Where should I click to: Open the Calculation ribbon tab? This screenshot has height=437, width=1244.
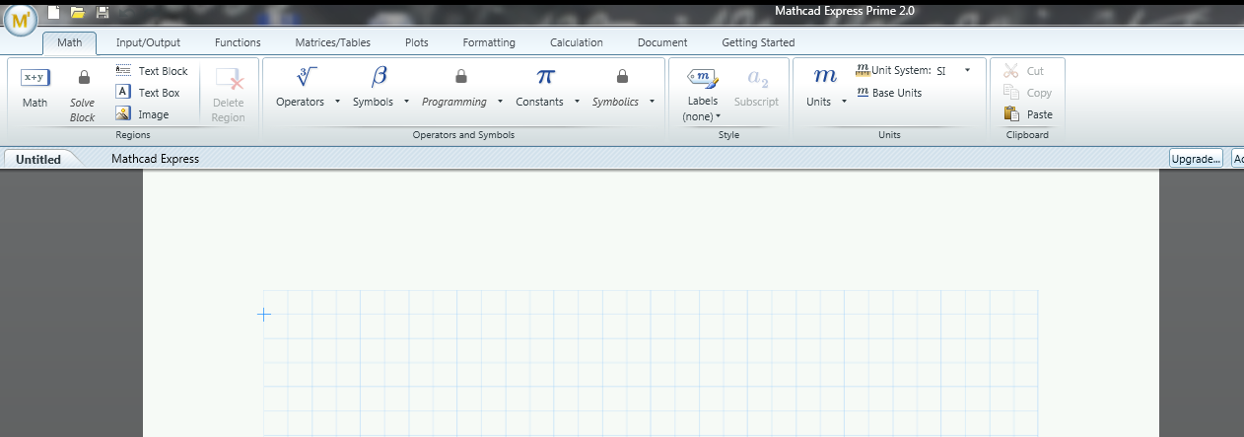(577, 42)
